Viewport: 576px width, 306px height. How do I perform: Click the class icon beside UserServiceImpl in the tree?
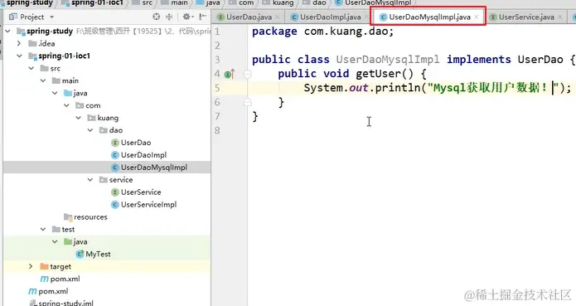(x=115, y=205)
